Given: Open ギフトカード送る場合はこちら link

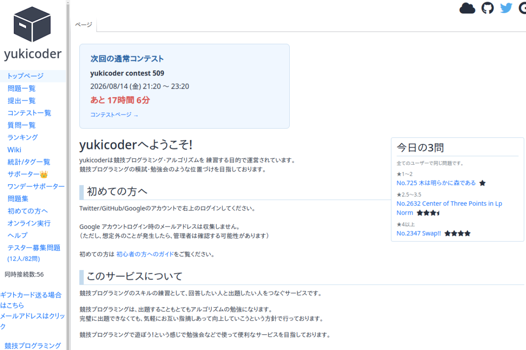Looking at the screenshot, I should coord(31,300).
